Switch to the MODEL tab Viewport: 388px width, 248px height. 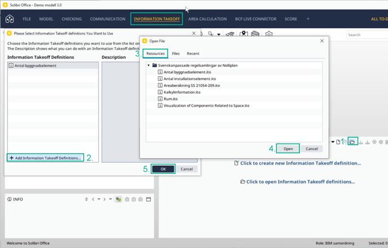click(46, 19)
